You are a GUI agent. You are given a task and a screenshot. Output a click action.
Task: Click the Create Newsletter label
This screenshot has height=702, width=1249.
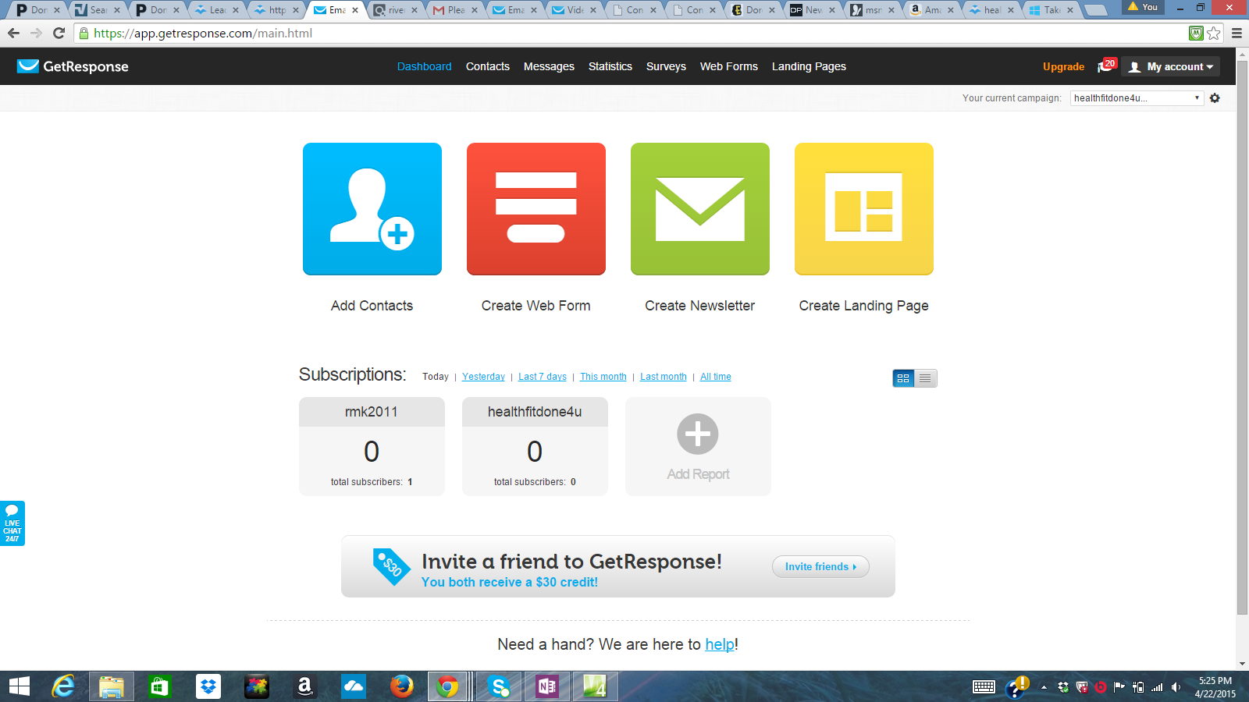700,306
